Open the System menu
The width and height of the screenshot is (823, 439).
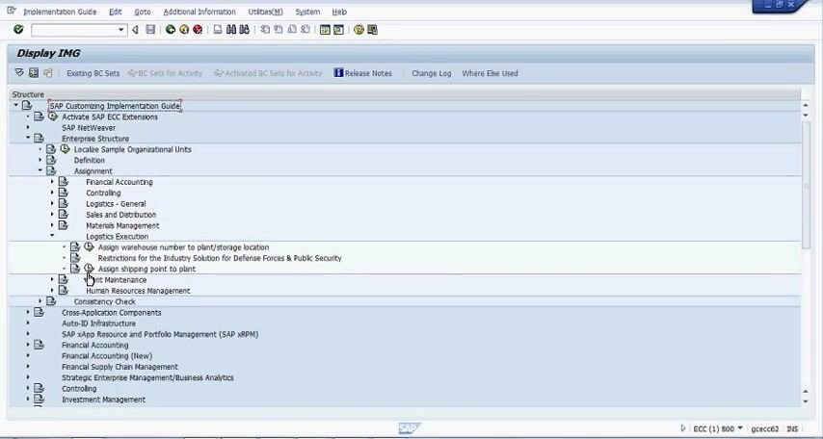[x=307, y=12]
